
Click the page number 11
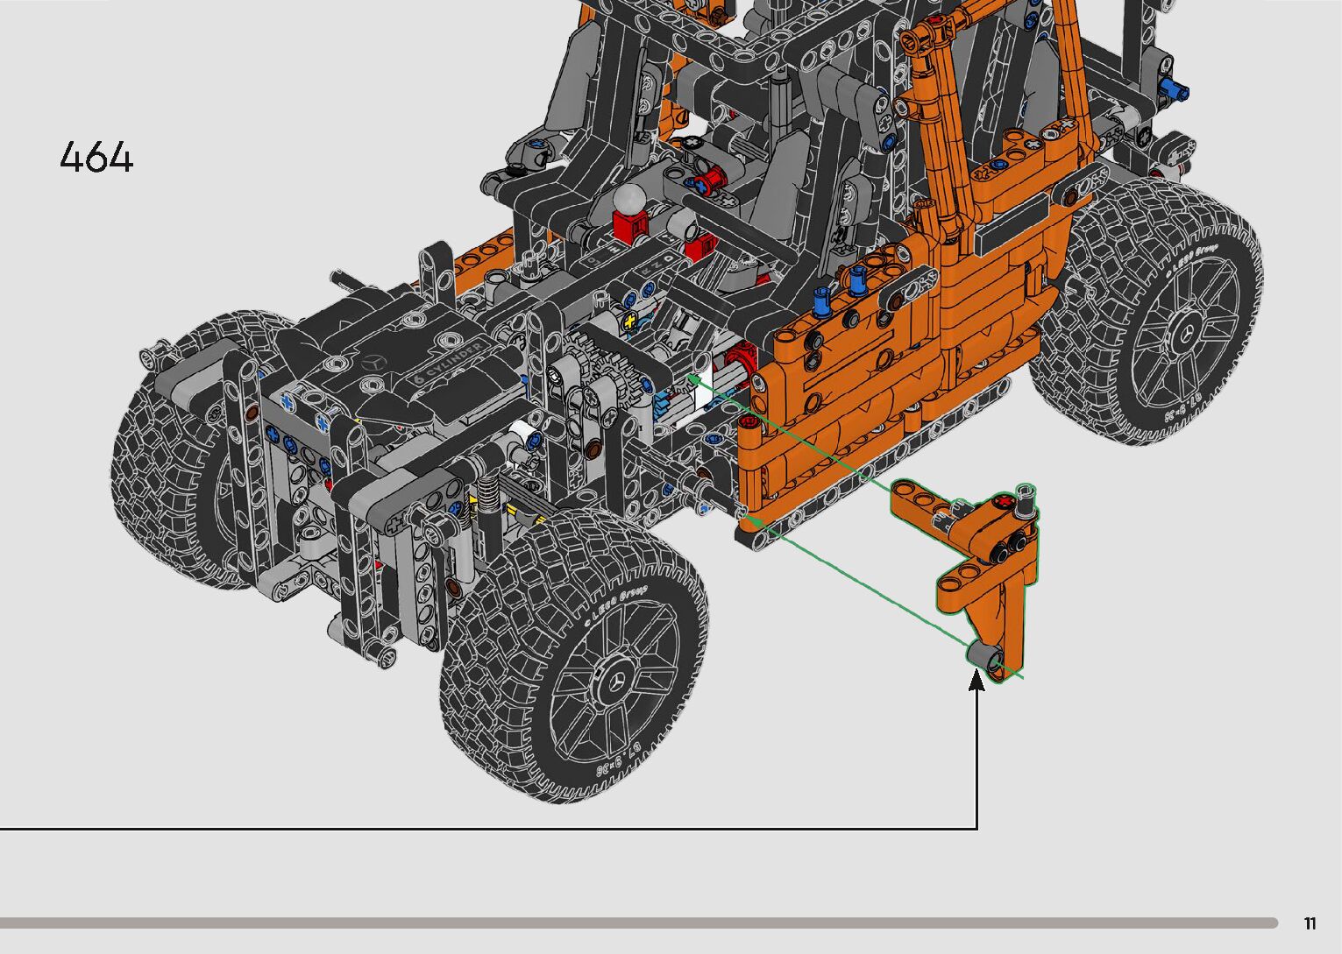[x=1310, y=923]
